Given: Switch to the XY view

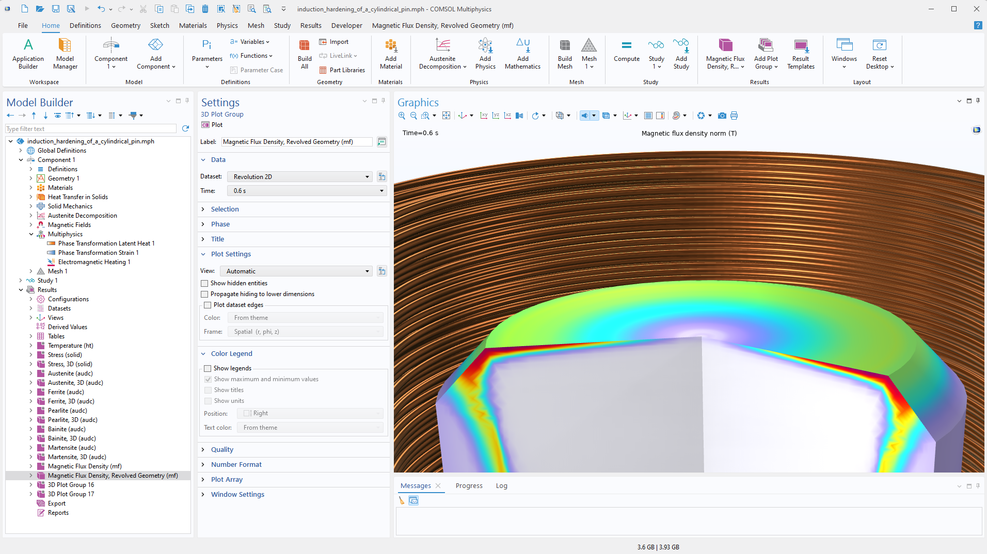Looking at the screenshot, I should (x=484, y=116).
